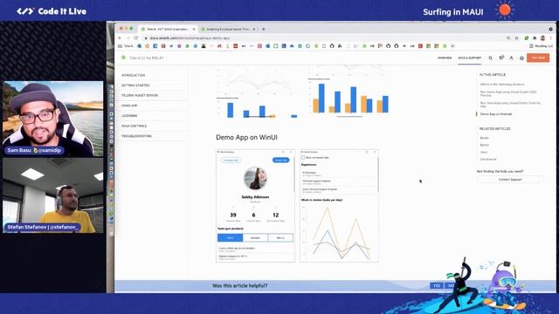Tick the checkbox in the WinUI experience screenshot

tap(303, 157)
